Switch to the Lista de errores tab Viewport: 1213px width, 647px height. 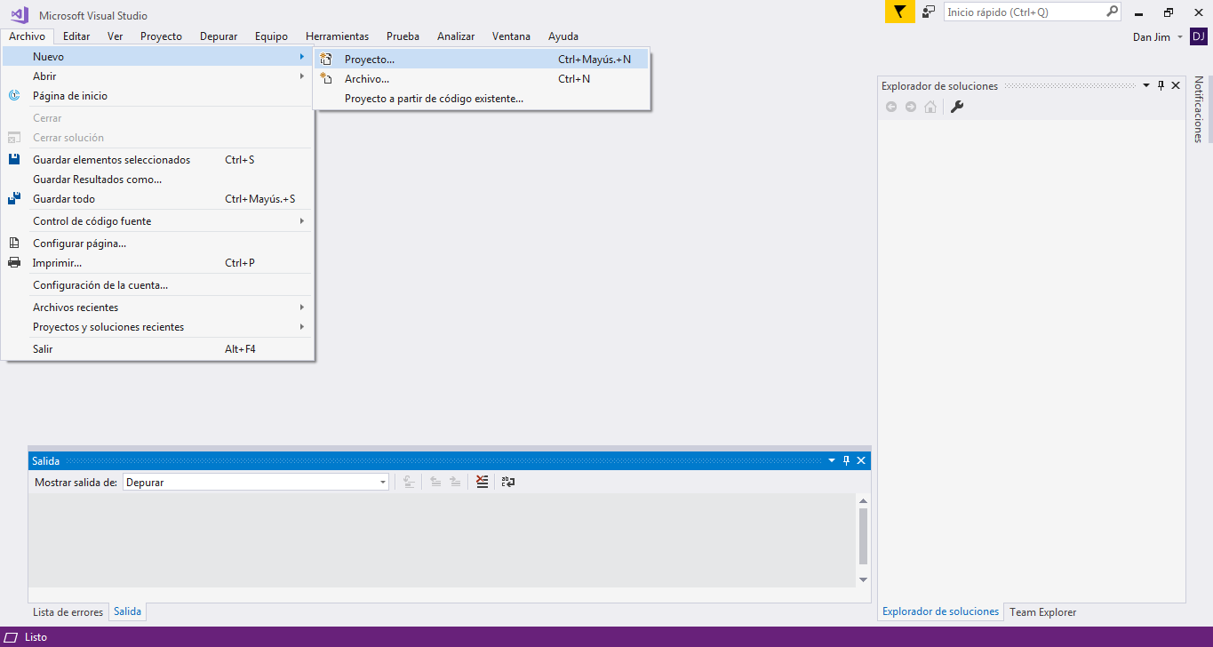pyautogui.click(x=68, y=612)
